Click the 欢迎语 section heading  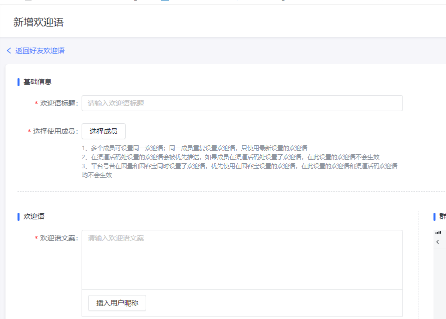(34, 216)
